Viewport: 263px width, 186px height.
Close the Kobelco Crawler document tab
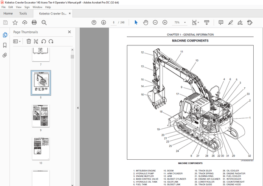[70, 14]
